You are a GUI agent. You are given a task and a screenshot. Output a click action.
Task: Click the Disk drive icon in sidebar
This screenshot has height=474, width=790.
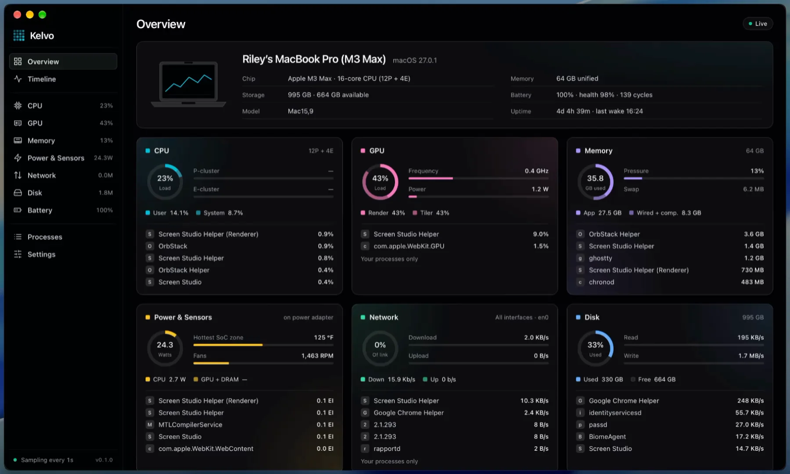pos(18,193)
